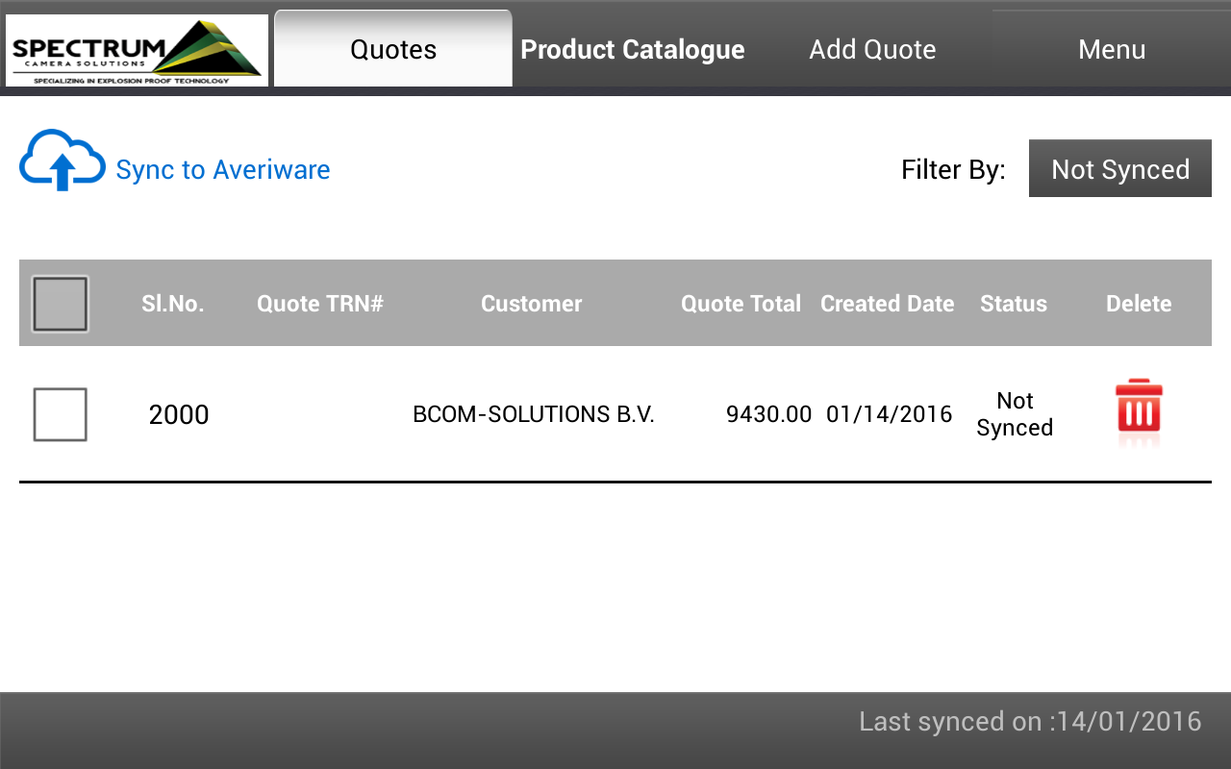This screenshot has width=1231, height=769.
Task: Click the Sync to Averiware link
Action: (x=223, y=169)
